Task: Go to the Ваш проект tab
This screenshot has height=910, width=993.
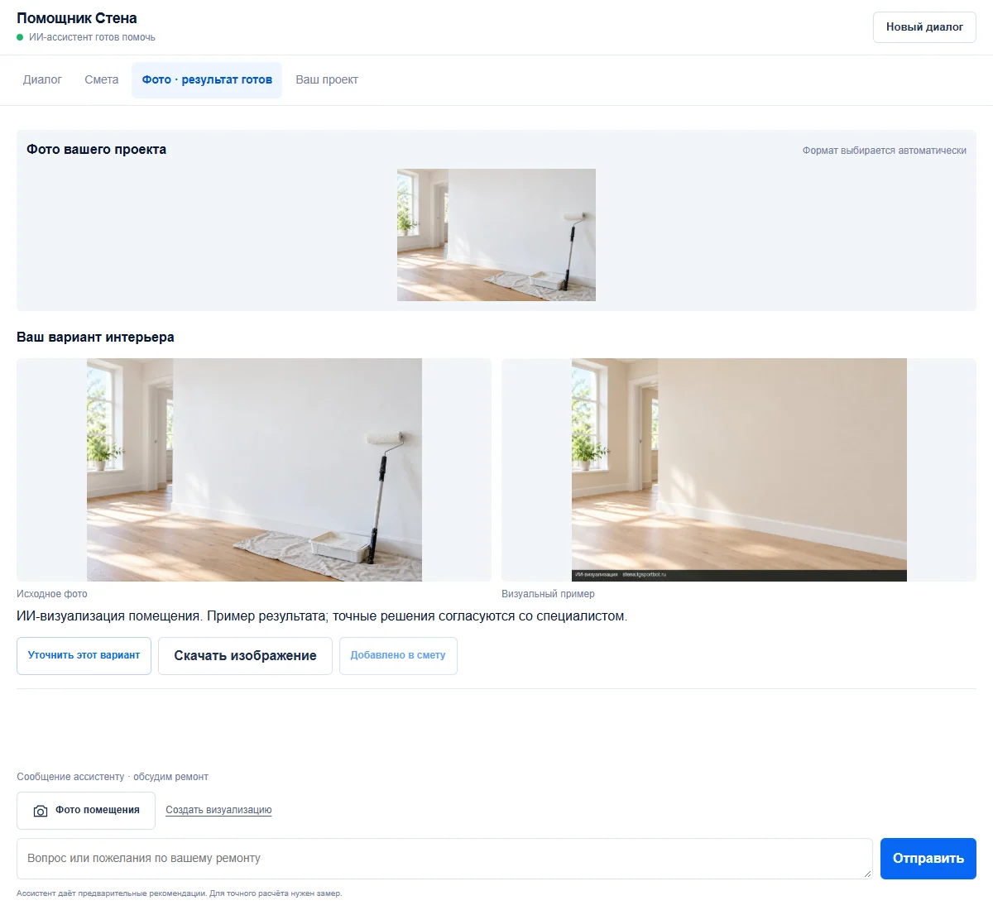Action: click(x=327, y=80)
